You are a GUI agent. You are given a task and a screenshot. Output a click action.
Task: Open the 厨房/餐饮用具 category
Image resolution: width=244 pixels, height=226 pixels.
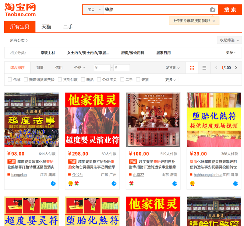(x=133, y=53)
